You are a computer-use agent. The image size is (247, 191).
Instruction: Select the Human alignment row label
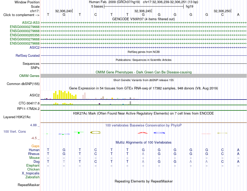point(34,150)
